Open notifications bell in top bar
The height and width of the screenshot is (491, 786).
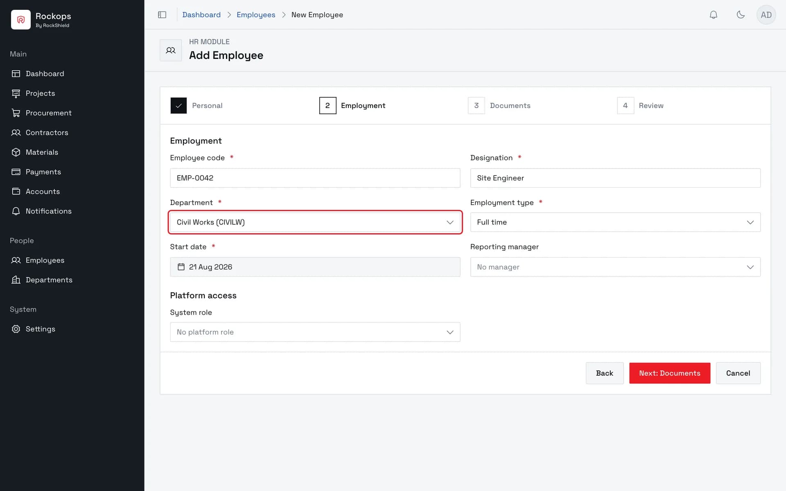(x=714, y=15)
